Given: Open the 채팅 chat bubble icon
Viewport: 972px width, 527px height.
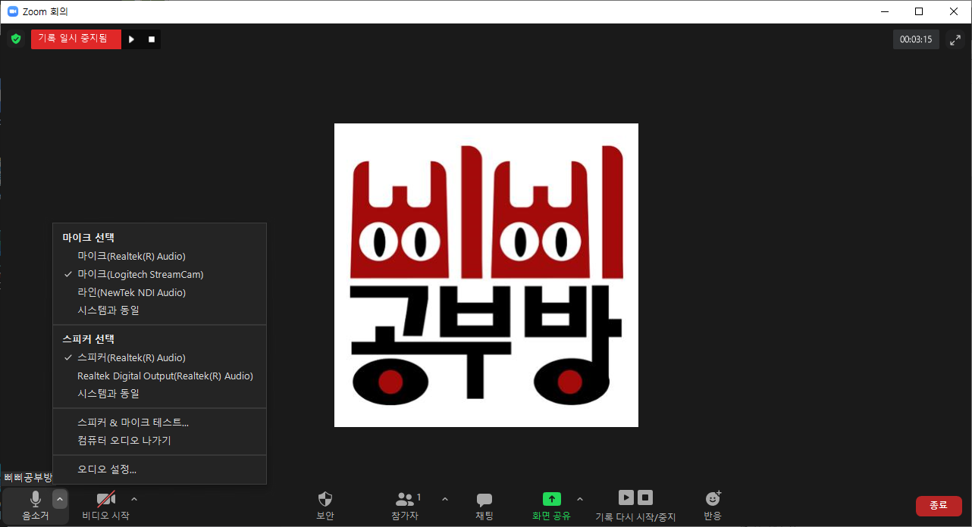Looking at the screenshot, I should point(484,500).
